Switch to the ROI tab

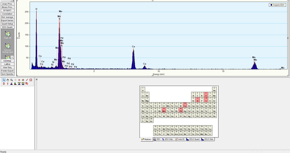coord(157,139)
